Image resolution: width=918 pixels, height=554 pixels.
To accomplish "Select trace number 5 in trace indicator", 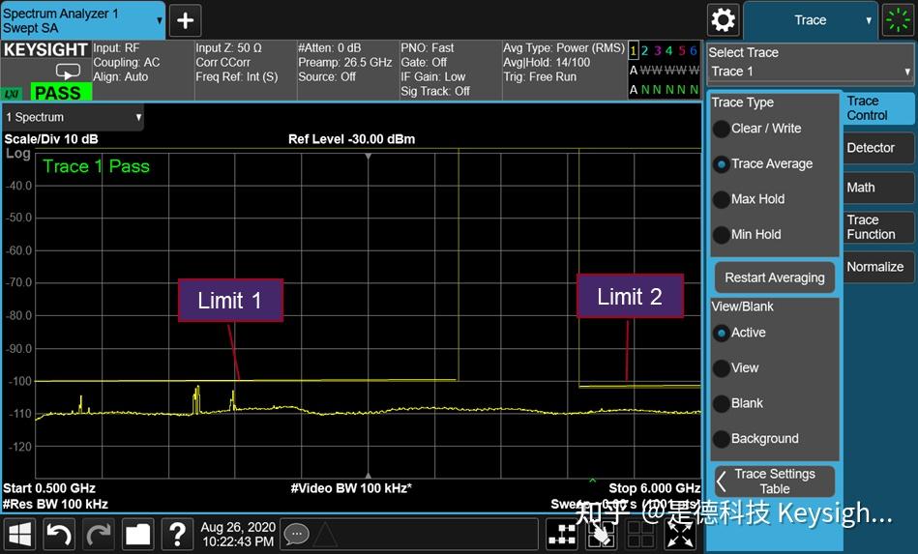I will pos(681,51).
